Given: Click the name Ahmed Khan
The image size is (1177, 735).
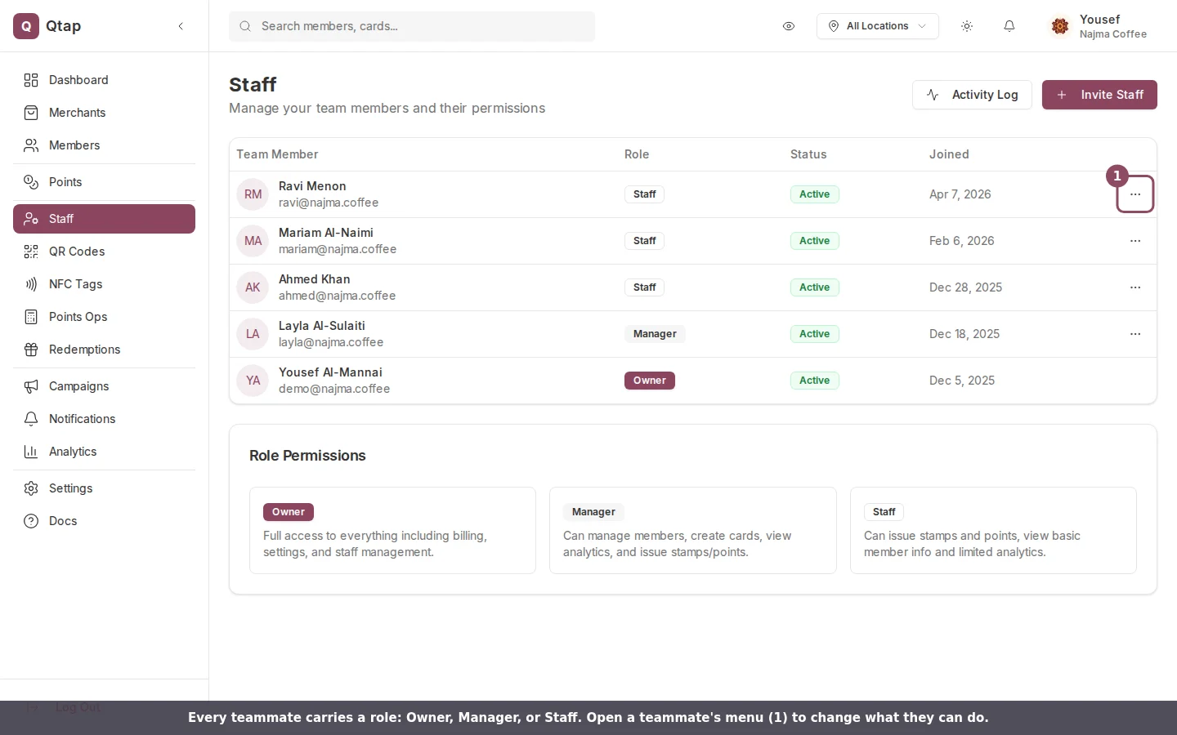Looking at the screenshot, I should click(314, 279).
